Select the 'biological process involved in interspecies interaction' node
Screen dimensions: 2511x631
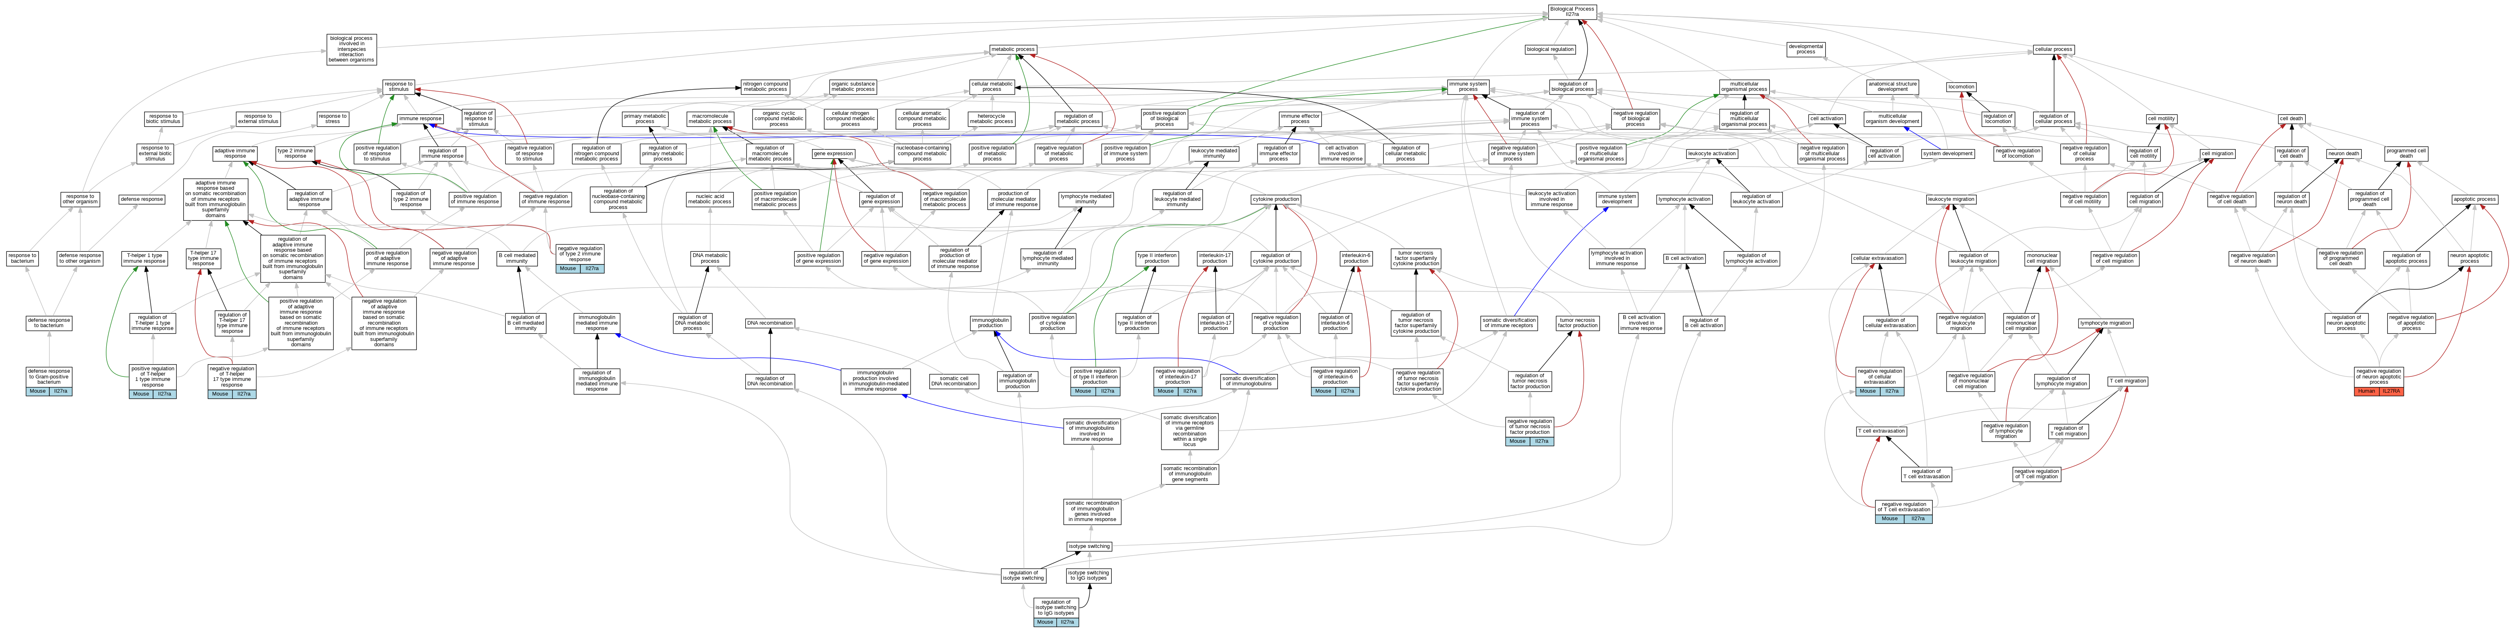coord(352,50)
